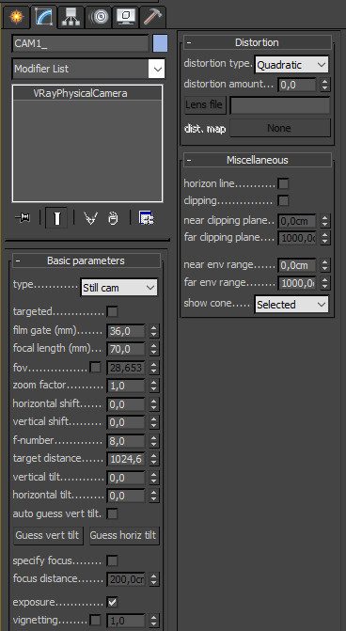Adjust distortion amount spinner arrows
Screen dimensions: 346x631
[325, 85]
